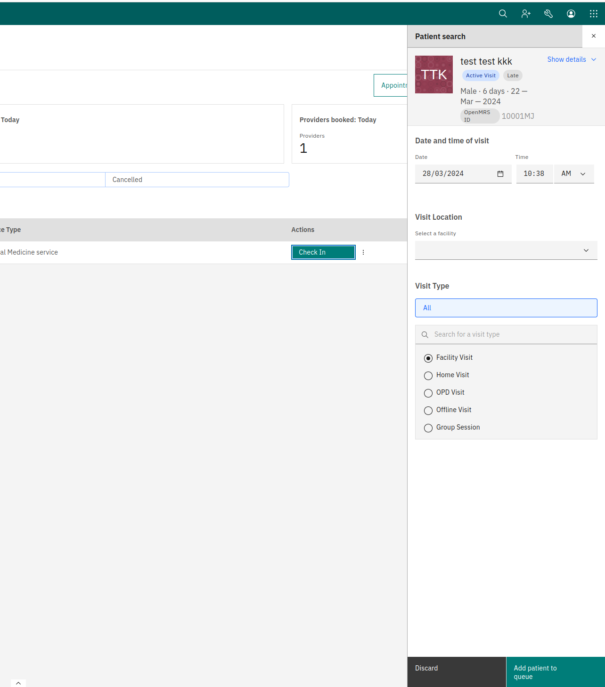
Task: Open the user account icon
Action: 571,14
